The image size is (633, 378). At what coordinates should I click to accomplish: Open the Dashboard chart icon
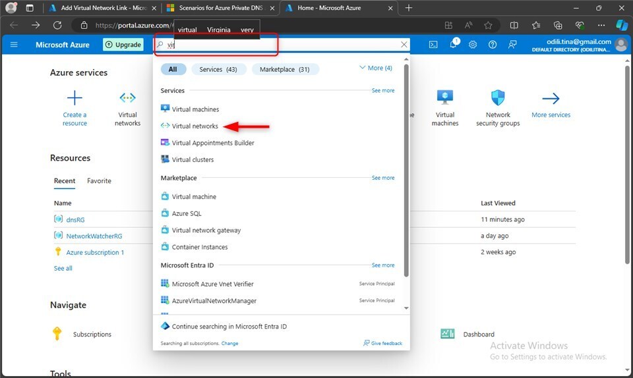coord(447,334)
